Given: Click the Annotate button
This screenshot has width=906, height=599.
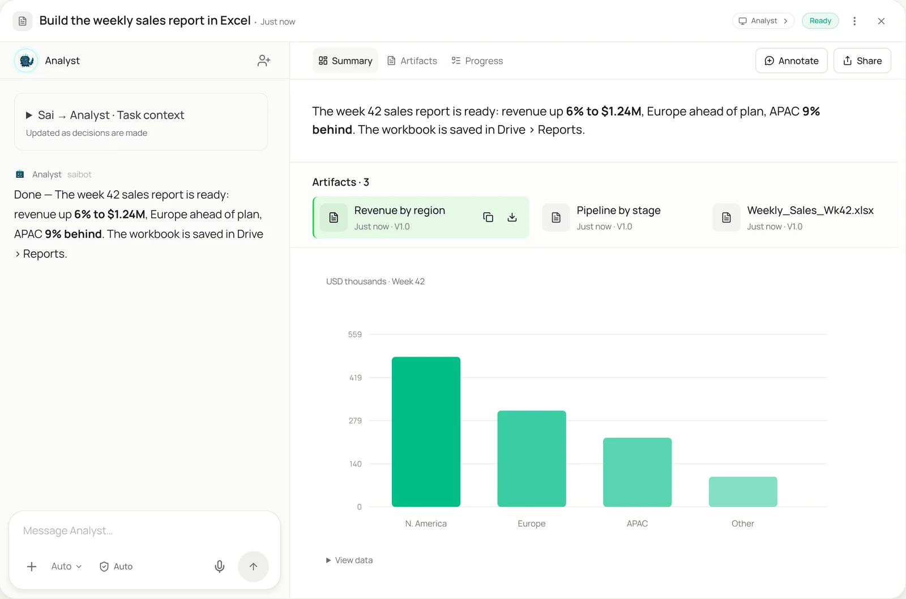Looking at the screenshot, I should click(792, 61).
